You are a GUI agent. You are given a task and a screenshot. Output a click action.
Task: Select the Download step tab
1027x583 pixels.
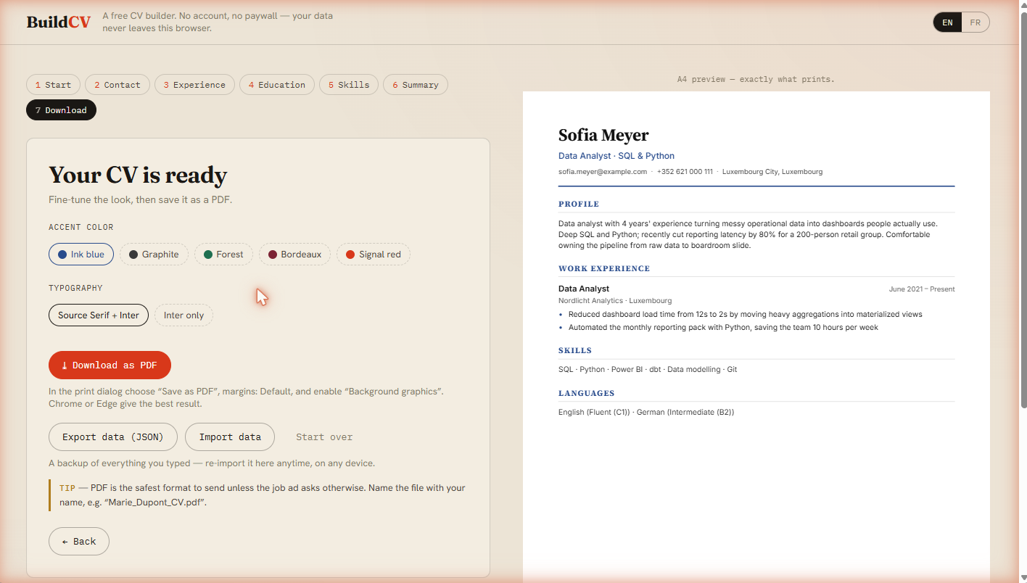[x=61, y=110]
